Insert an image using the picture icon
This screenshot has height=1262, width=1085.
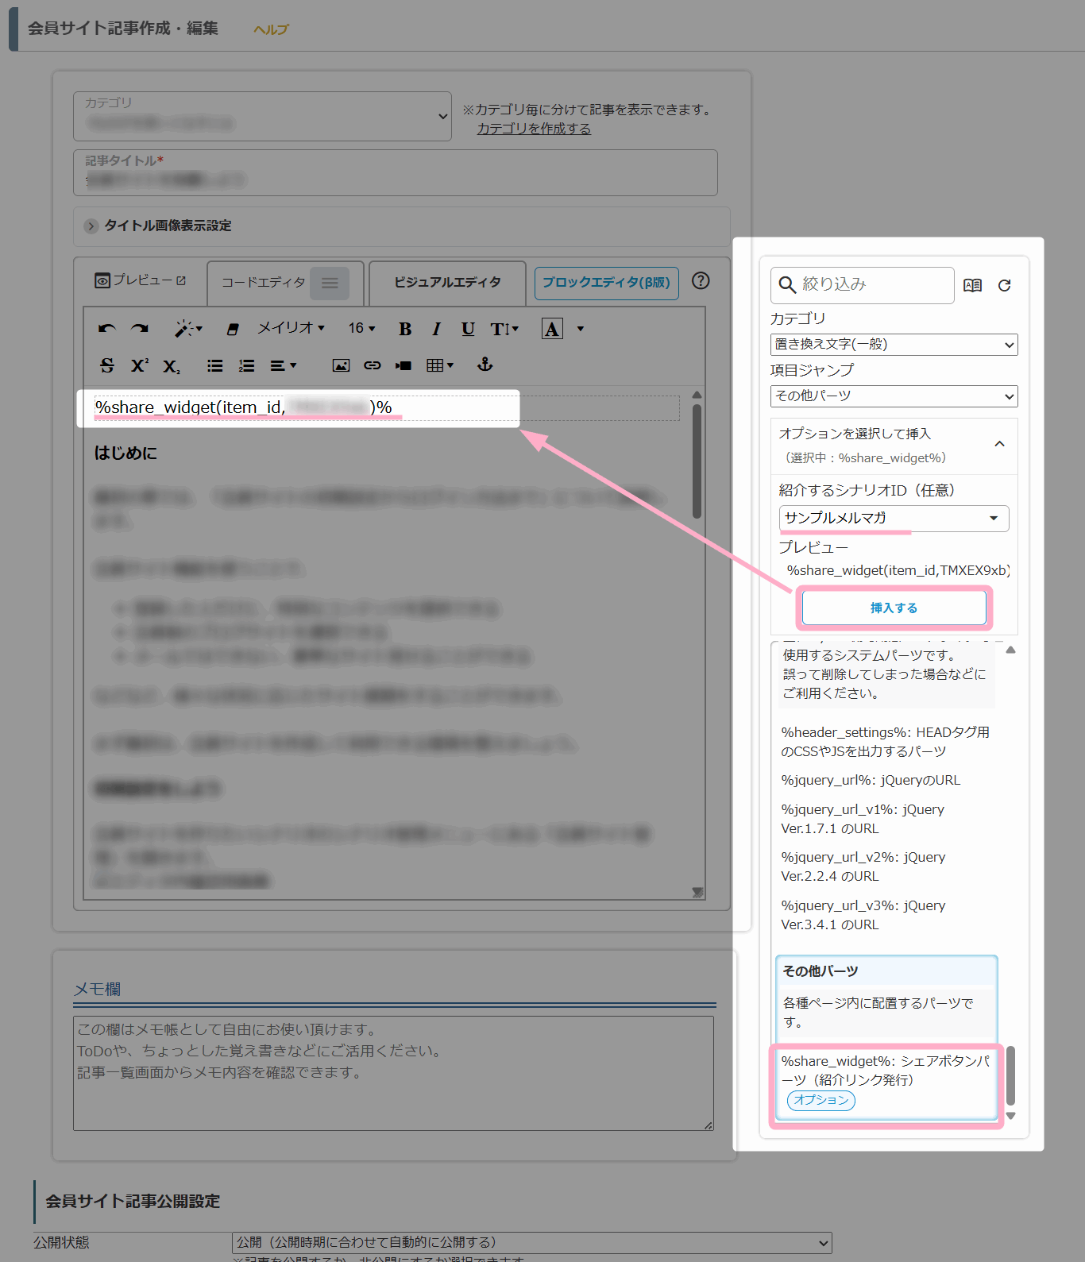[341, 365]
